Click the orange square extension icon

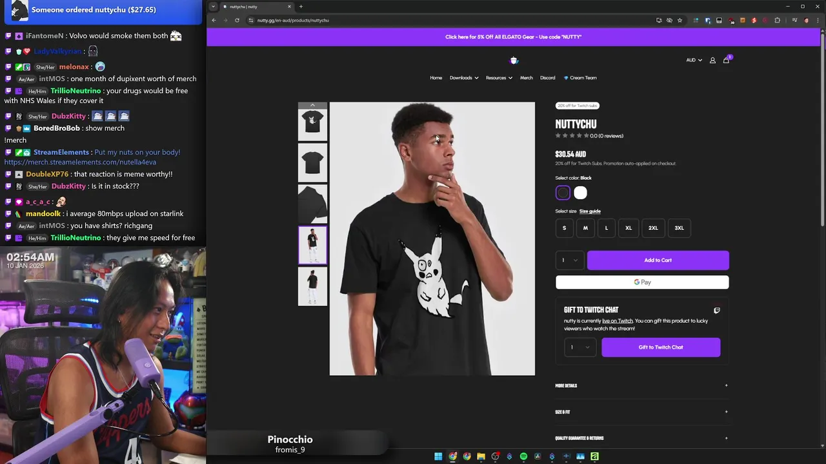pyautogui.click(x=742, y=20)
